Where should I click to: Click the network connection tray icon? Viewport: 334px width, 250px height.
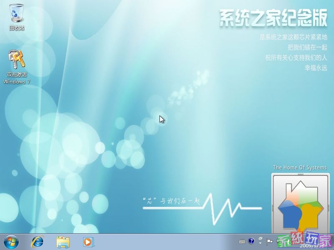[x=280, y=242]
